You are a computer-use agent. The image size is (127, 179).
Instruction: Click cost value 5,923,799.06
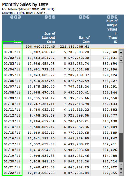[x=76, y=115]
